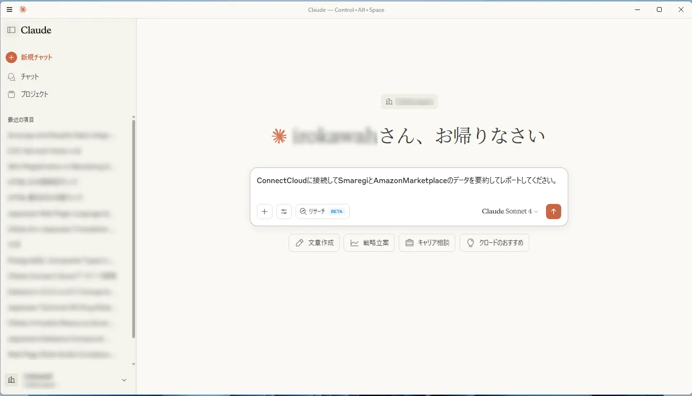Select the キャリア相談 career advice button

click(x=427, y=242)
